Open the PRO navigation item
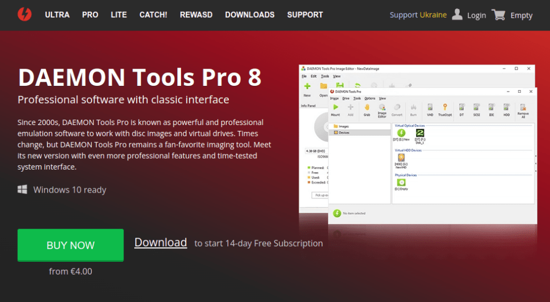Image resolution: width=550 pixels, height=302 pixels. (x=90, y=15)
